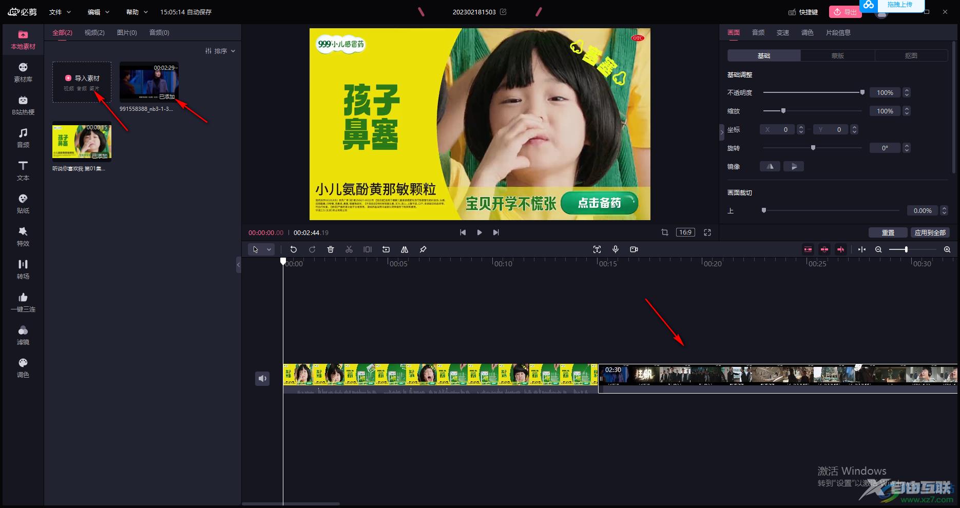Open the 文本 text panel

(23, 171)
